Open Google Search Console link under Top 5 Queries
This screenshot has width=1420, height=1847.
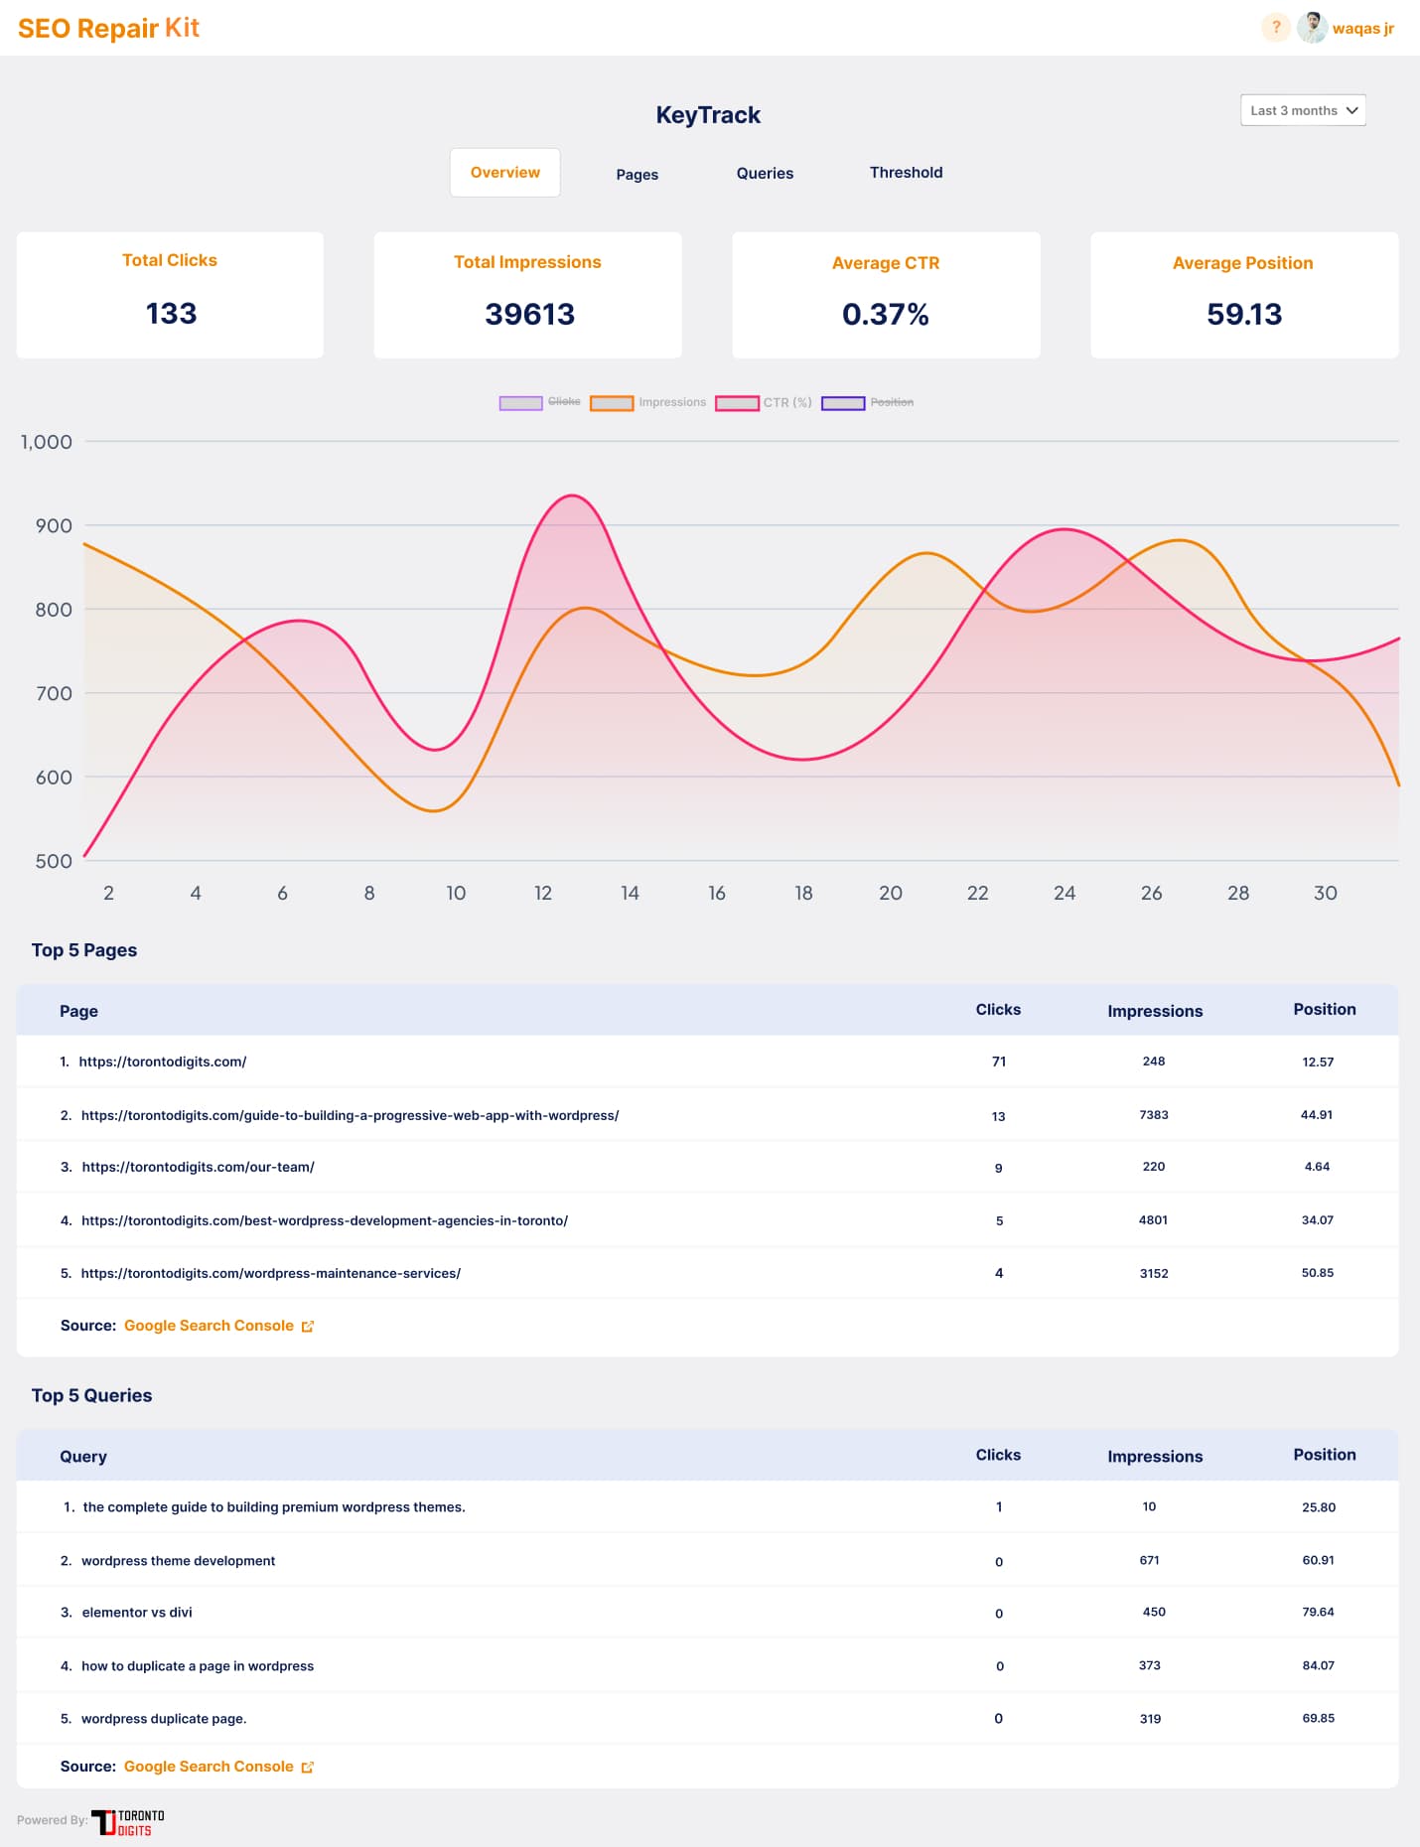coord(209,1767)
